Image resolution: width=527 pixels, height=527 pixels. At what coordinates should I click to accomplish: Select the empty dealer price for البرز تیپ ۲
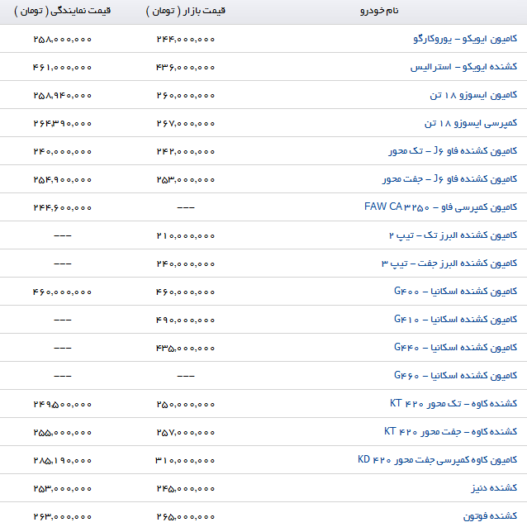click(63, 235)
